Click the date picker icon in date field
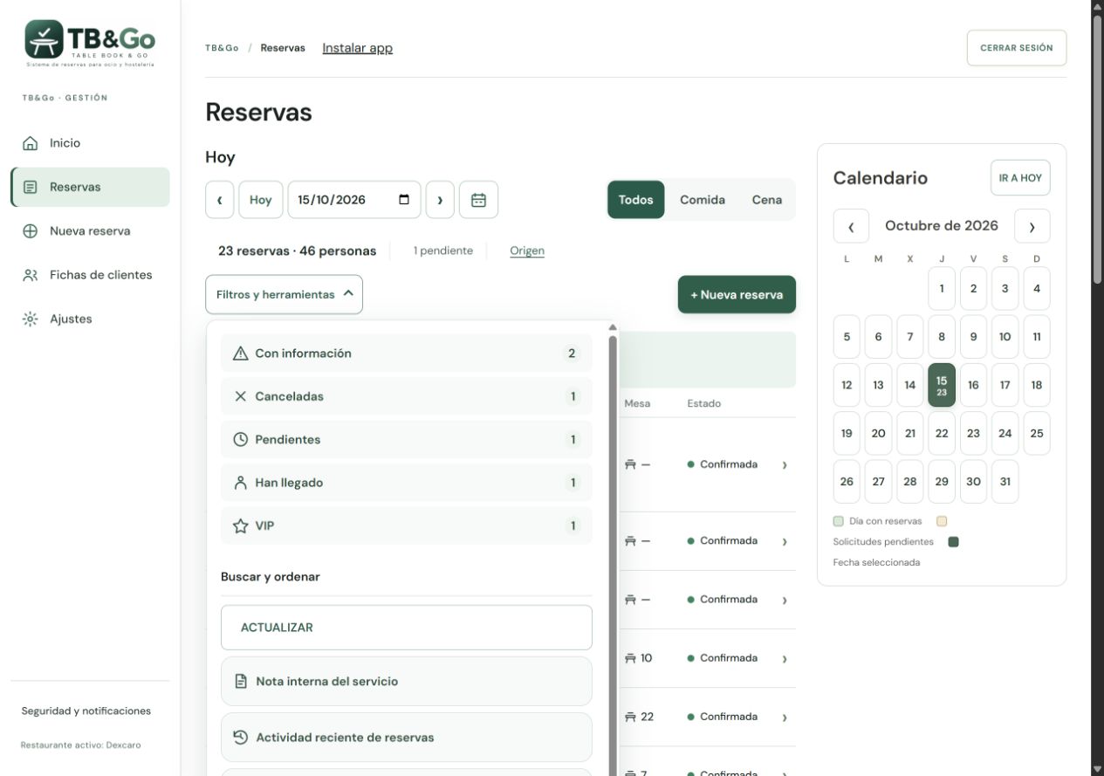1104x776 pixels. [403, 199]
